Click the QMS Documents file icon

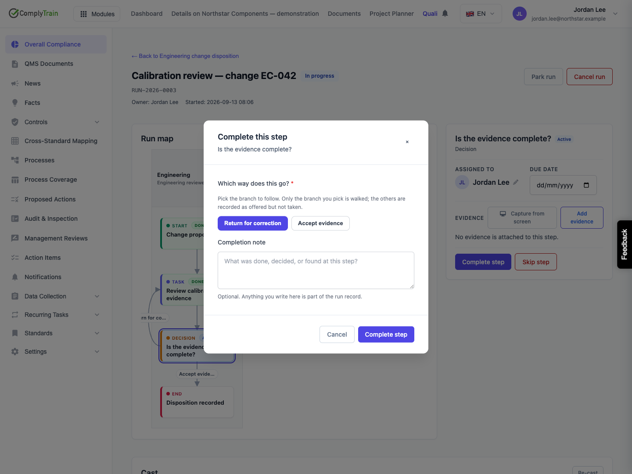pyautogui.click(x=15, y=64)
